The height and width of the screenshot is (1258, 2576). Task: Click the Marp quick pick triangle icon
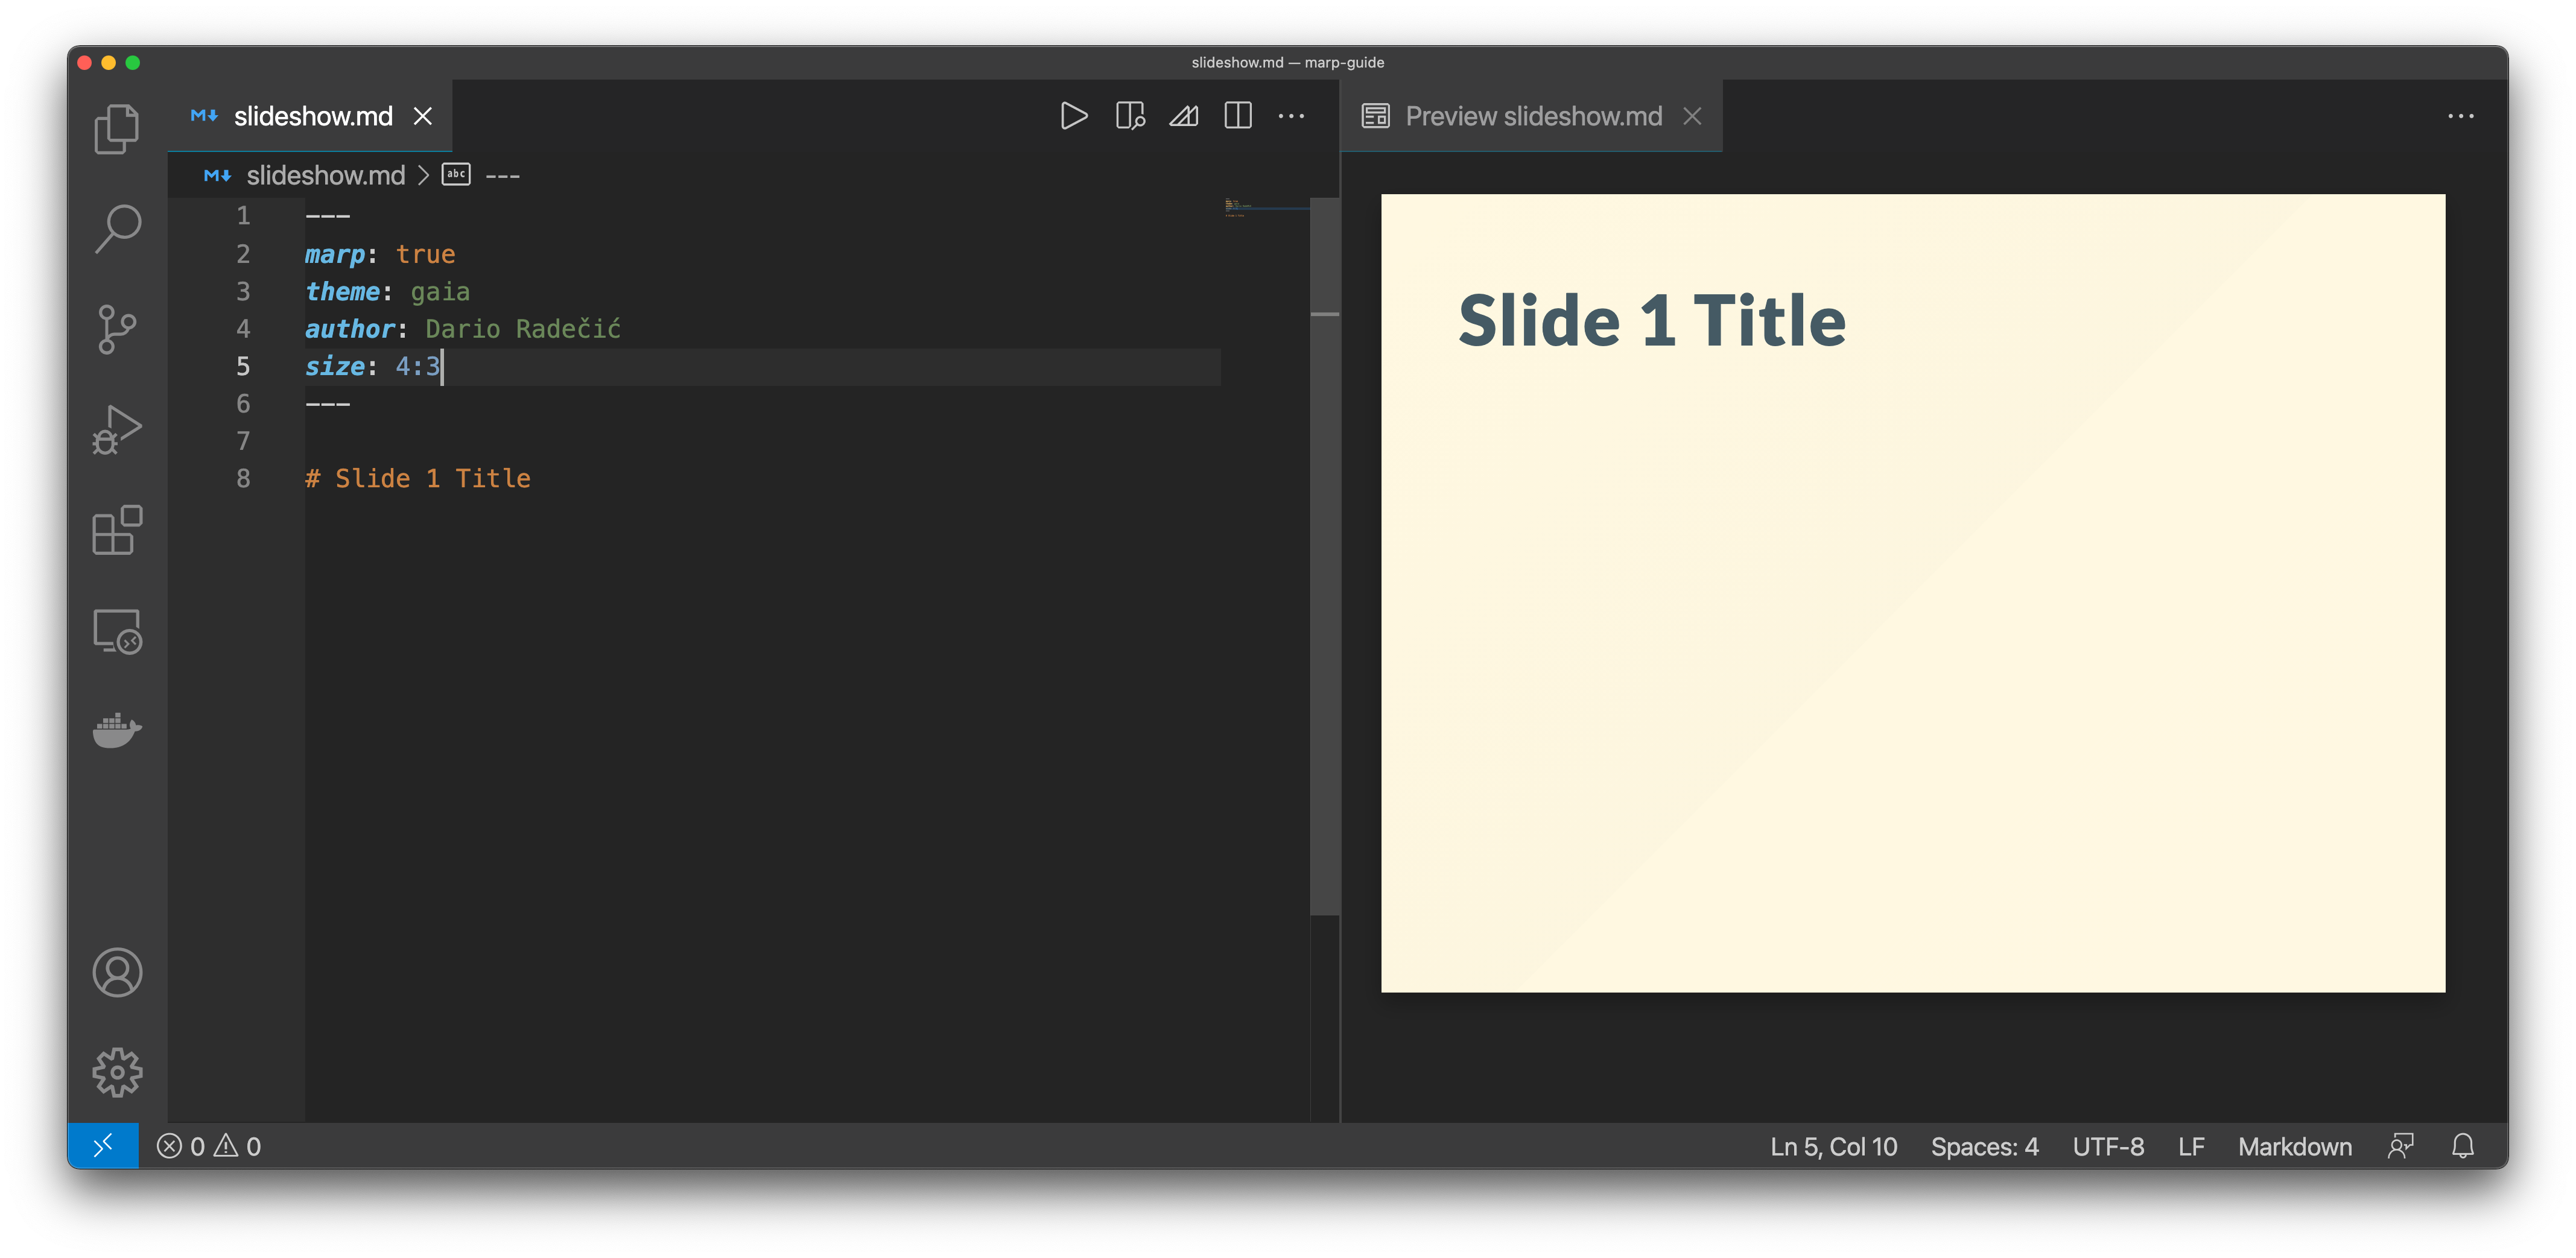coord(1184,116)
